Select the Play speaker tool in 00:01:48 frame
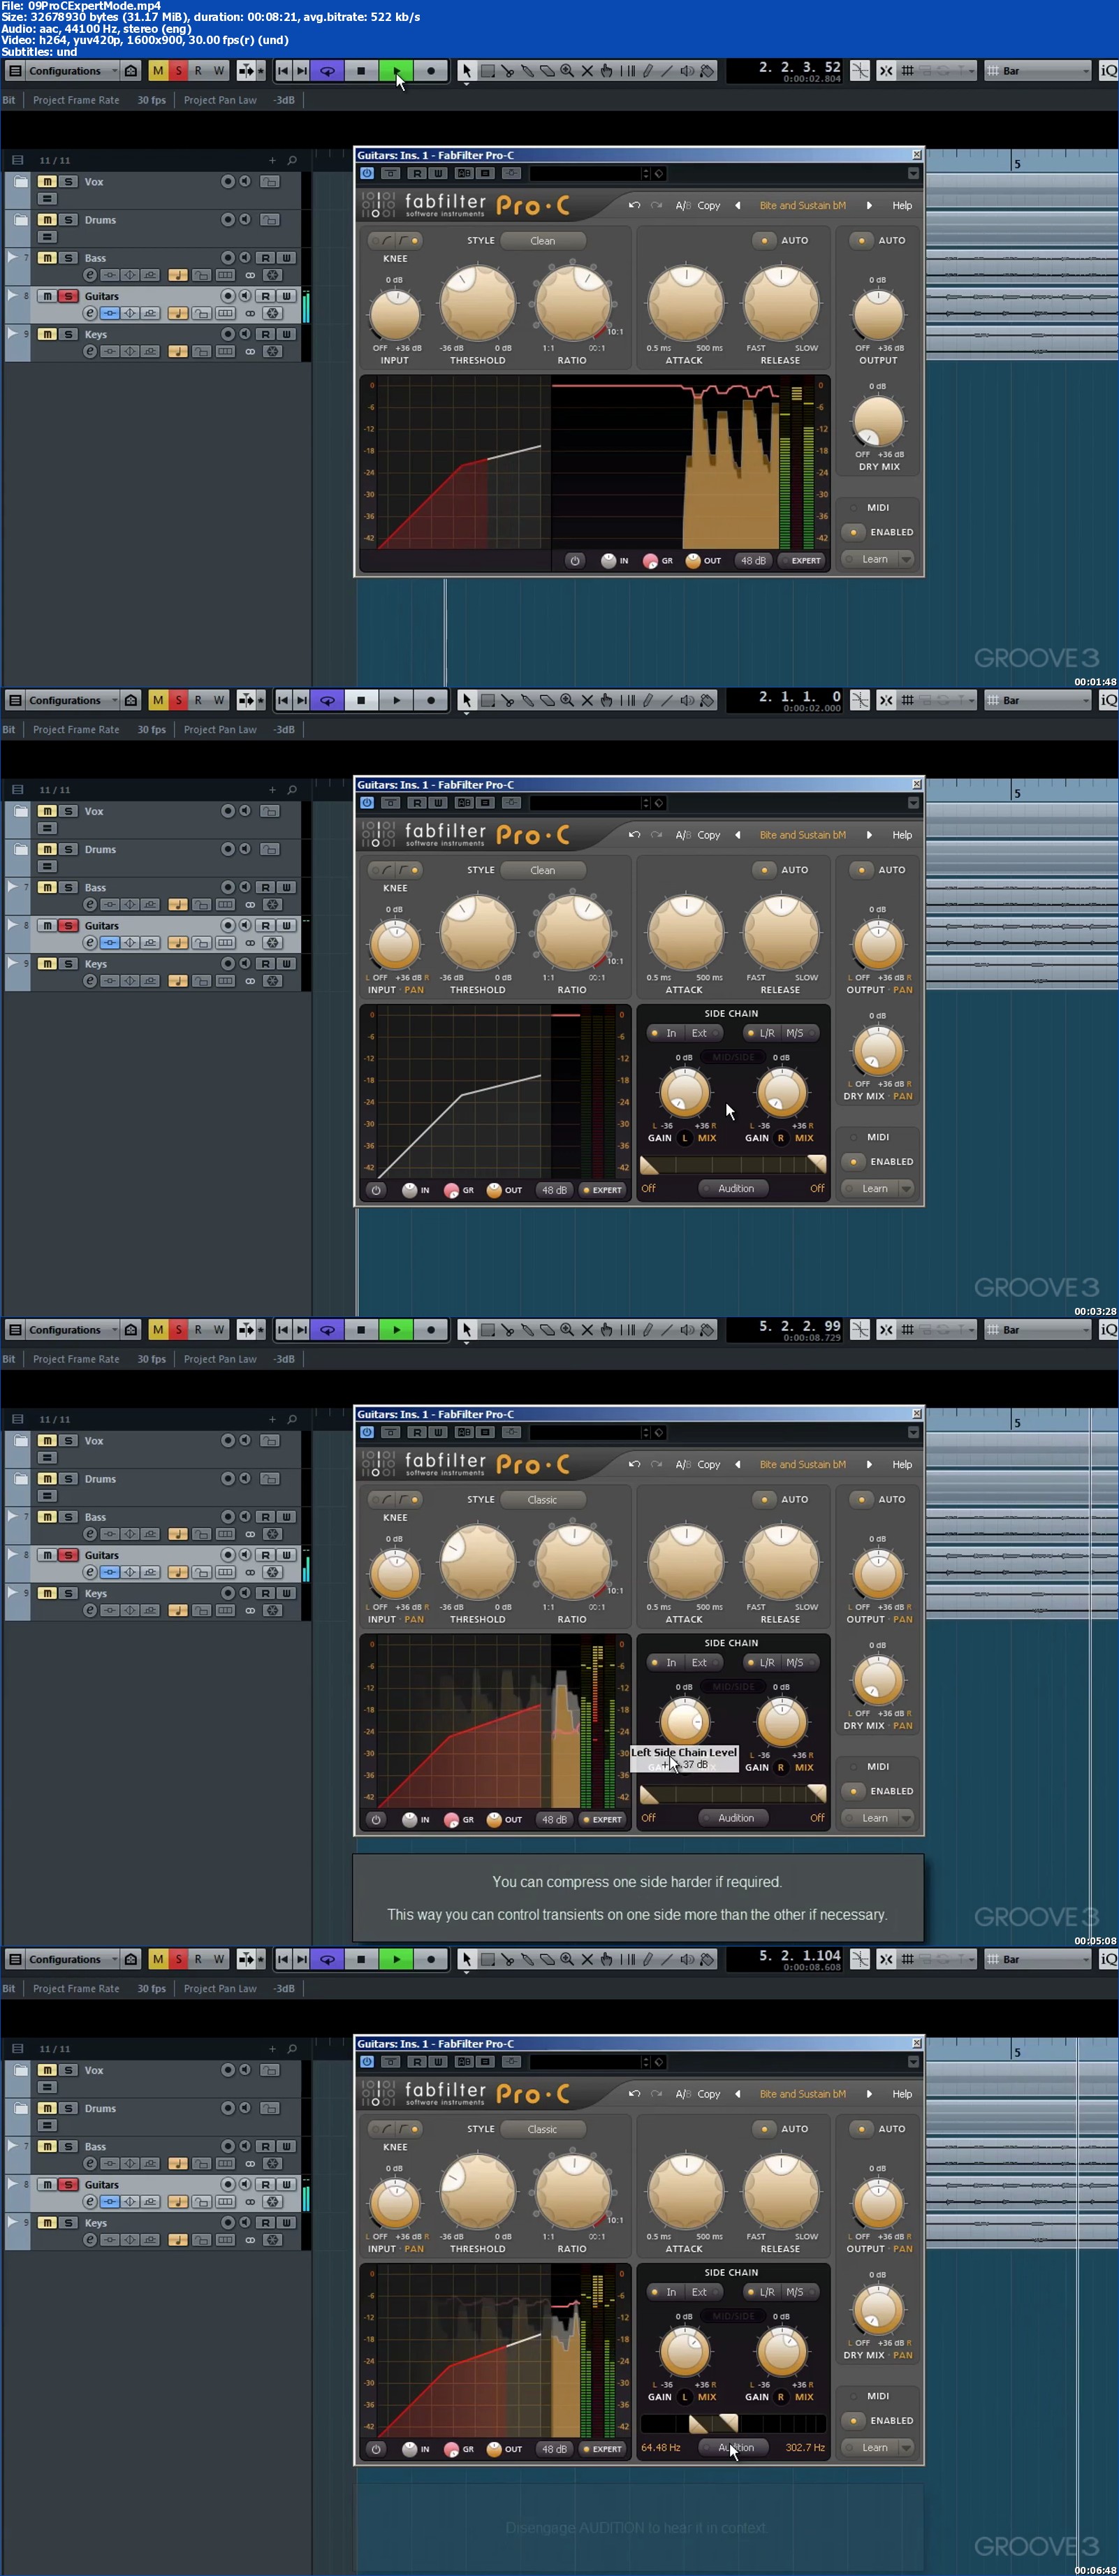Viewport: 1119px width, 2576px height. pos(687,71)
